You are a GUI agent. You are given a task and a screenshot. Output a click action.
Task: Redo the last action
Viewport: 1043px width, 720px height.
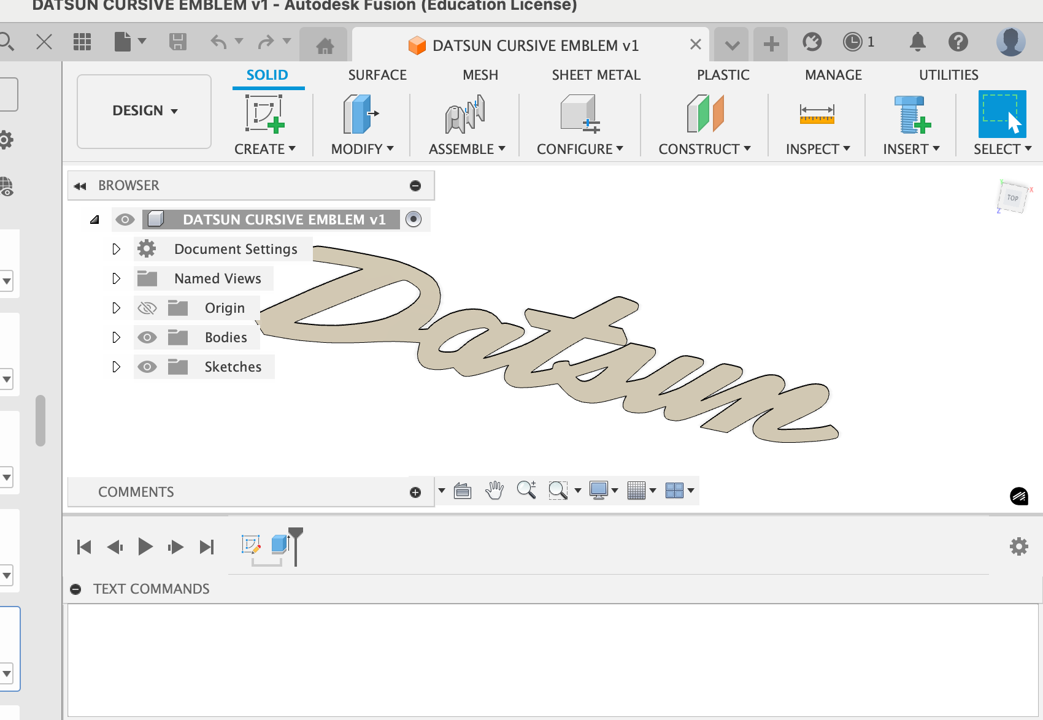click(x=266, y=42)
